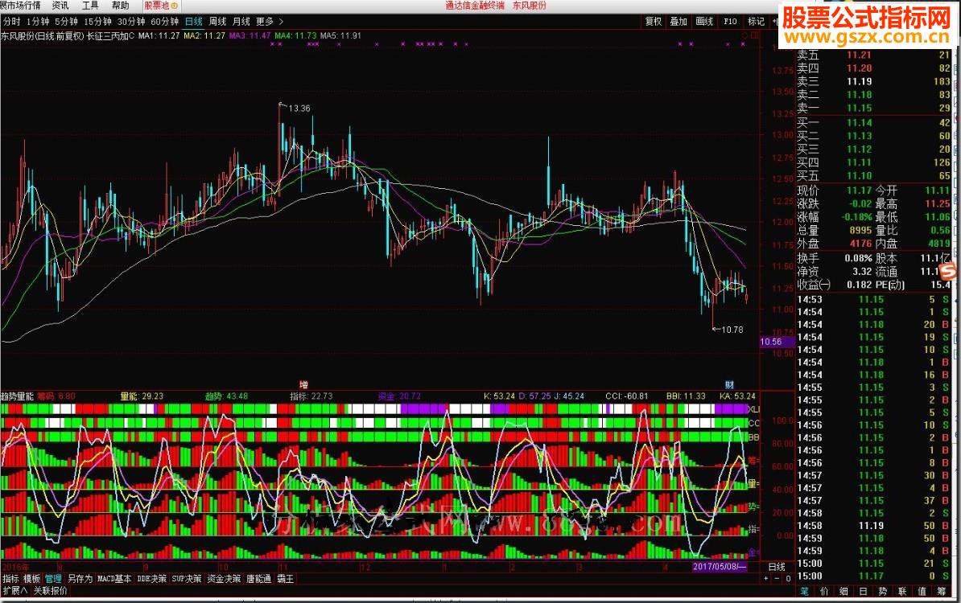Open the 筹 chip distribution tab
Image resolution: width=961 pixels, height=603 pixels.
point(942,592)
